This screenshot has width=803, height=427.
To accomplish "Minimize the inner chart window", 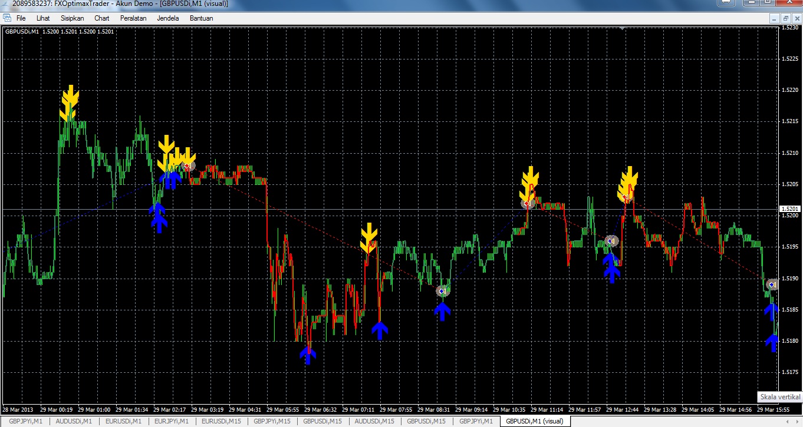I will tap(775, 18).
